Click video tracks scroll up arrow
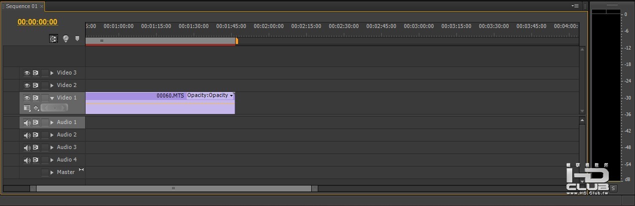The width and height of the screenshot is (635, 206). coord(582,49)
